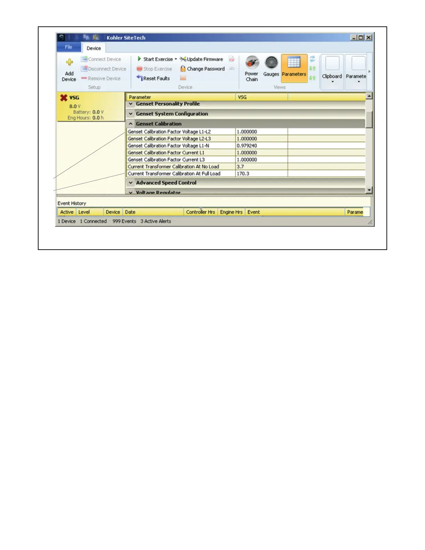Click the 170.3 value cell
425x550 pixels.
262,173
